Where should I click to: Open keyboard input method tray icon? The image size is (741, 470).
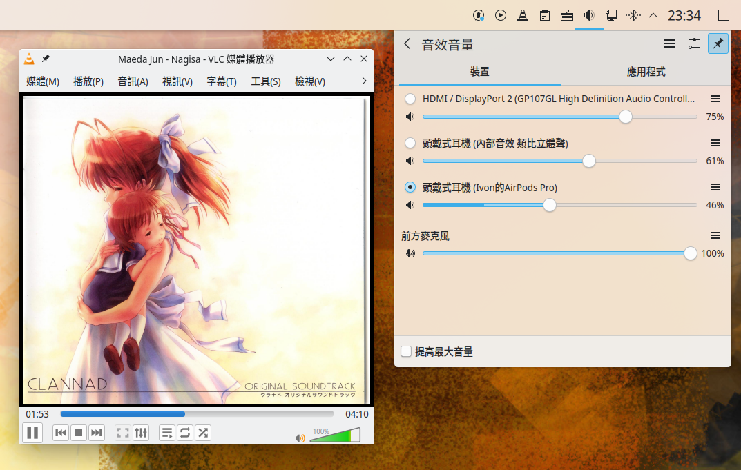pos(566,16)
